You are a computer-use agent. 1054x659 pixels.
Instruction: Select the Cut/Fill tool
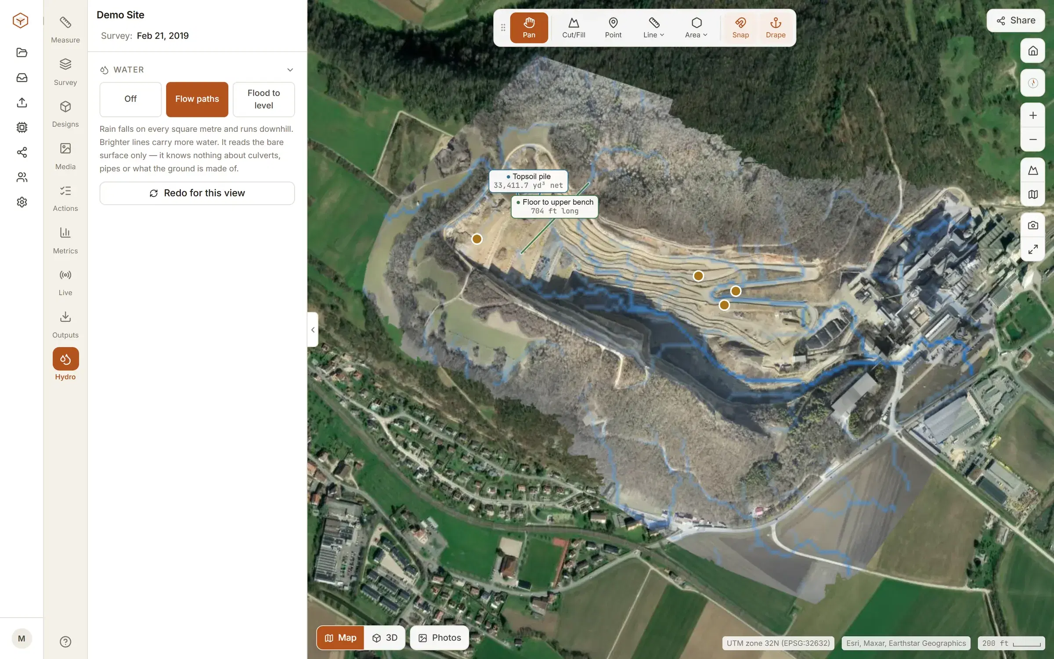pos(574,28)
